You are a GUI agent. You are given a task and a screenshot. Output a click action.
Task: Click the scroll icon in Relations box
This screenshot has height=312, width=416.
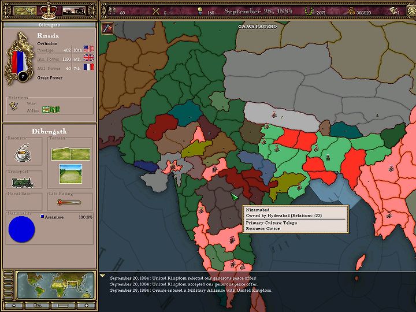pyautogui.click(x=14, y=106)
